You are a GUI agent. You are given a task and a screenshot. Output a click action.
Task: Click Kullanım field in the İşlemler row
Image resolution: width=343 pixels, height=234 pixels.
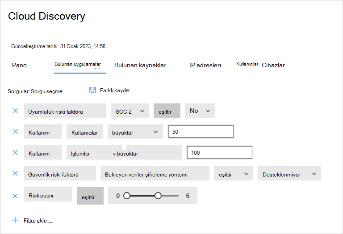pyautogui.click(x=43, y=152)
